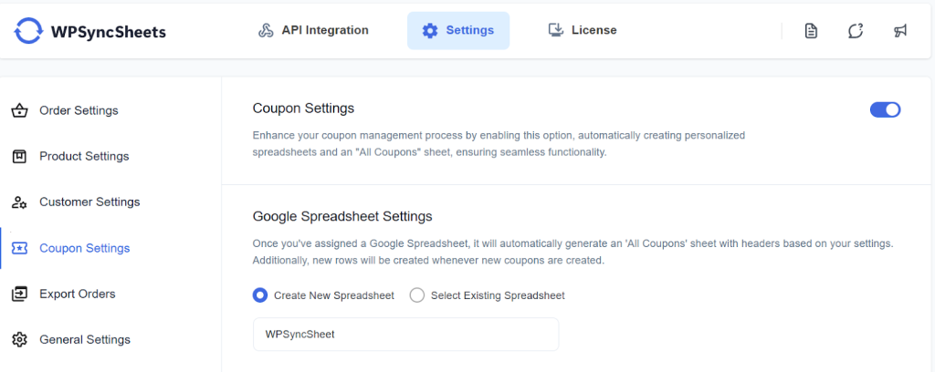
Task: Select Coupon Settings in sidebar
Action: [85, 248]
